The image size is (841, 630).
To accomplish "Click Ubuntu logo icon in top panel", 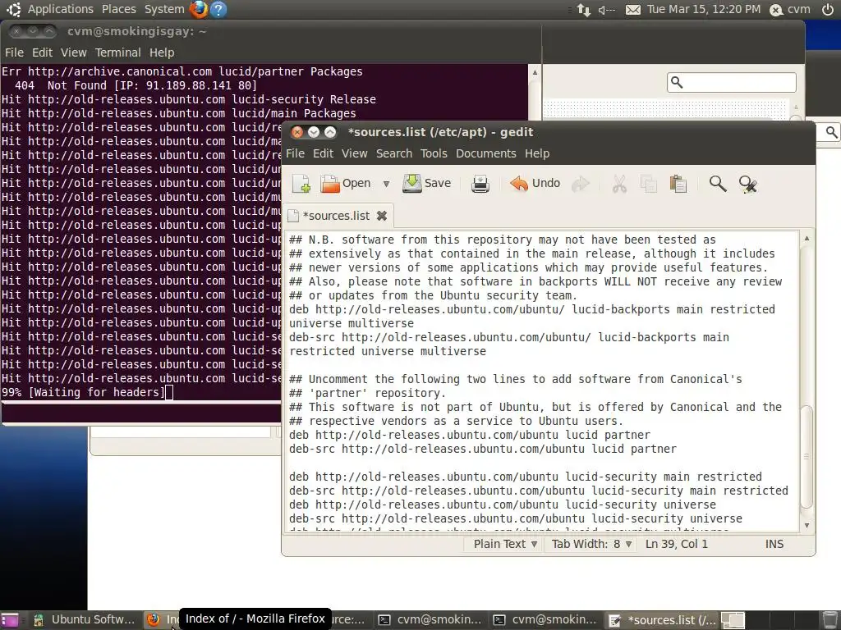I will (13, 9).
